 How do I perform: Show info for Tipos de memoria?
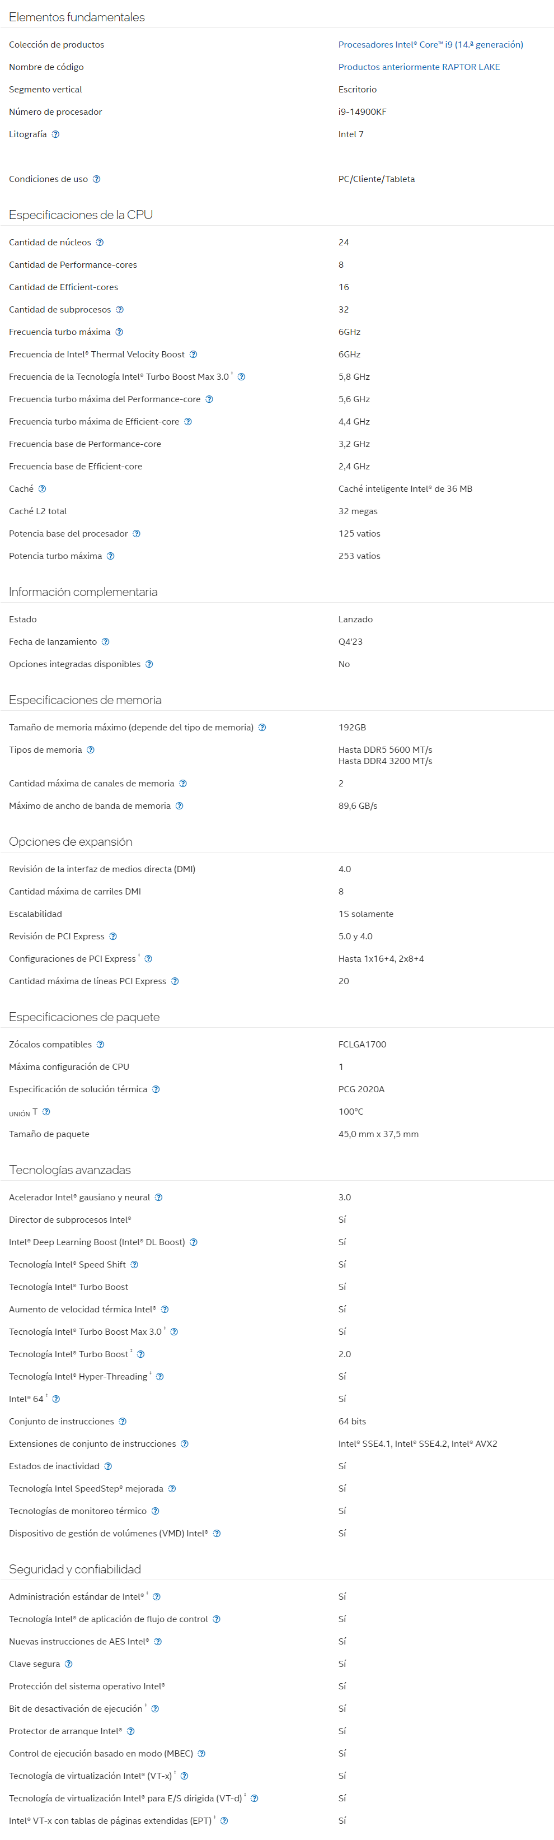(x=91, y=750)
